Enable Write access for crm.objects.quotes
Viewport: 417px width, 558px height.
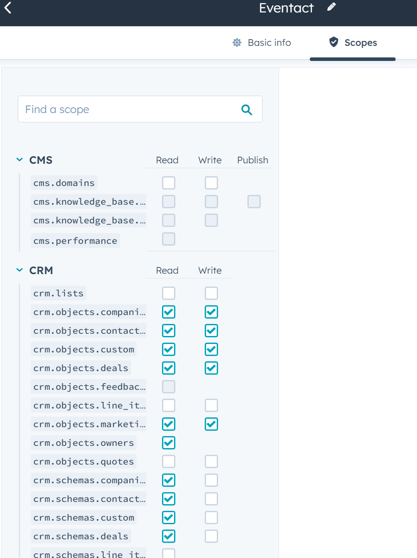[211, 461]
